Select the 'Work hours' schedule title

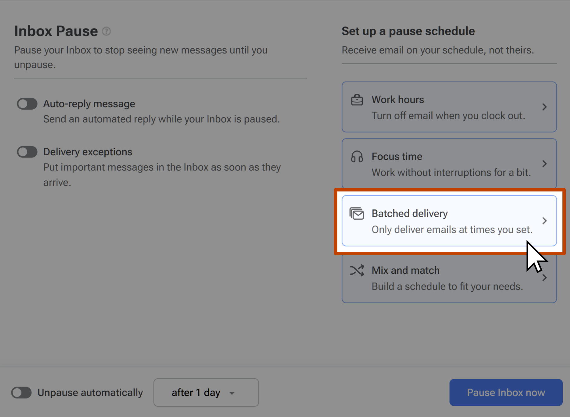[398, 100]
